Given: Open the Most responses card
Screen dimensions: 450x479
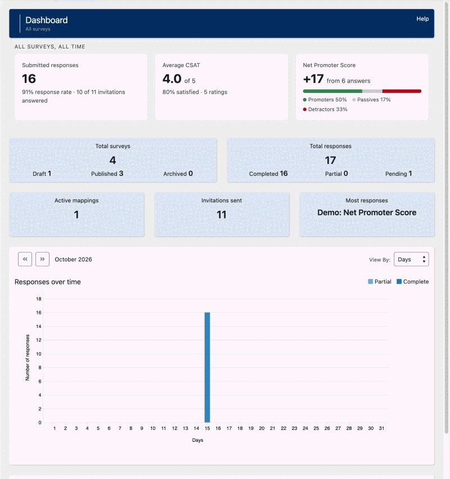Looking at the screenshot, I should (x=367, y=214).
